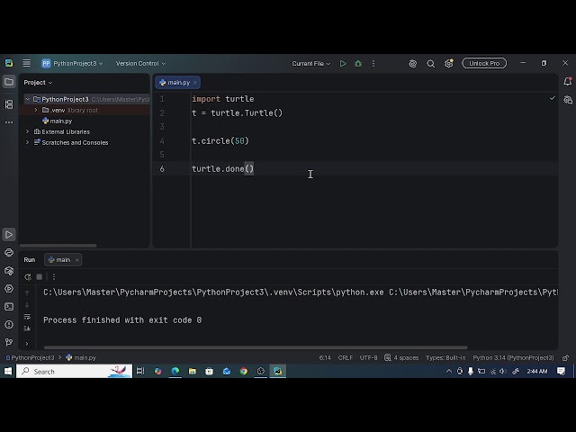Open cursor position 6:14 in status bar

[x=325, y=357]
